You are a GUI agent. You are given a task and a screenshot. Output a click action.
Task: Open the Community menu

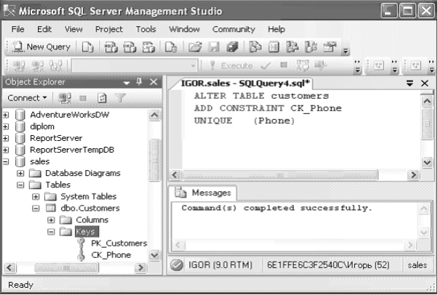[234, 29]
